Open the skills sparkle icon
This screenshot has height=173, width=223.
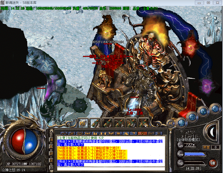203,112
